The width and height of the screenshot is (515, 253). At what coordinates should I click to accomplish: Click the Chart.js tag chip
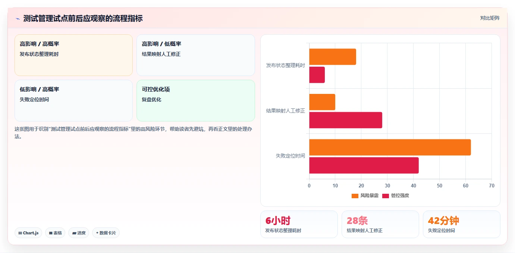coord(28,233)
